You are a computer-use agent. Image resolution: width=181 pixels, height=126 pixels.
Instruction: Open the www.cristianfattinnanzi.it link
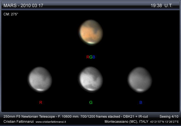pyautogui.click(x=51, y=122)
